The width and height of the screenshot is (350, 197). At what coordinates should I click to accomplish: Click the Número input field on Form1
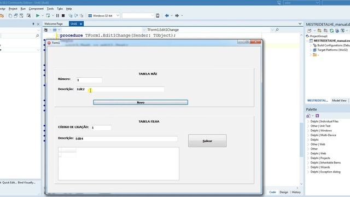(x=89, y=80)
